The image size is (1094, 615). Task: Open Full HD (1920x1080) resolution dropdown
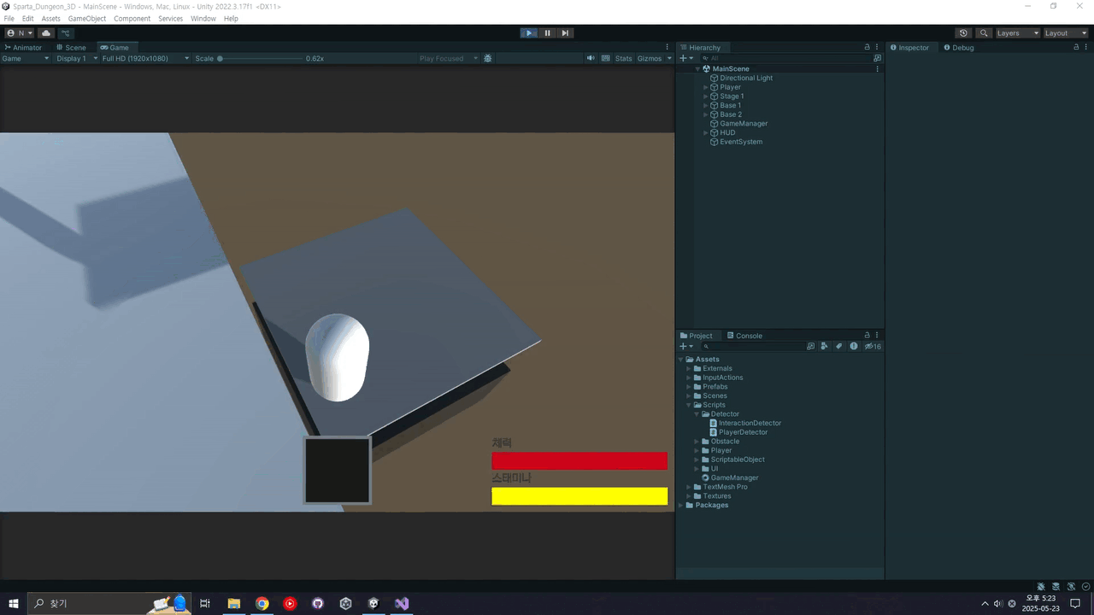[146, 58]
